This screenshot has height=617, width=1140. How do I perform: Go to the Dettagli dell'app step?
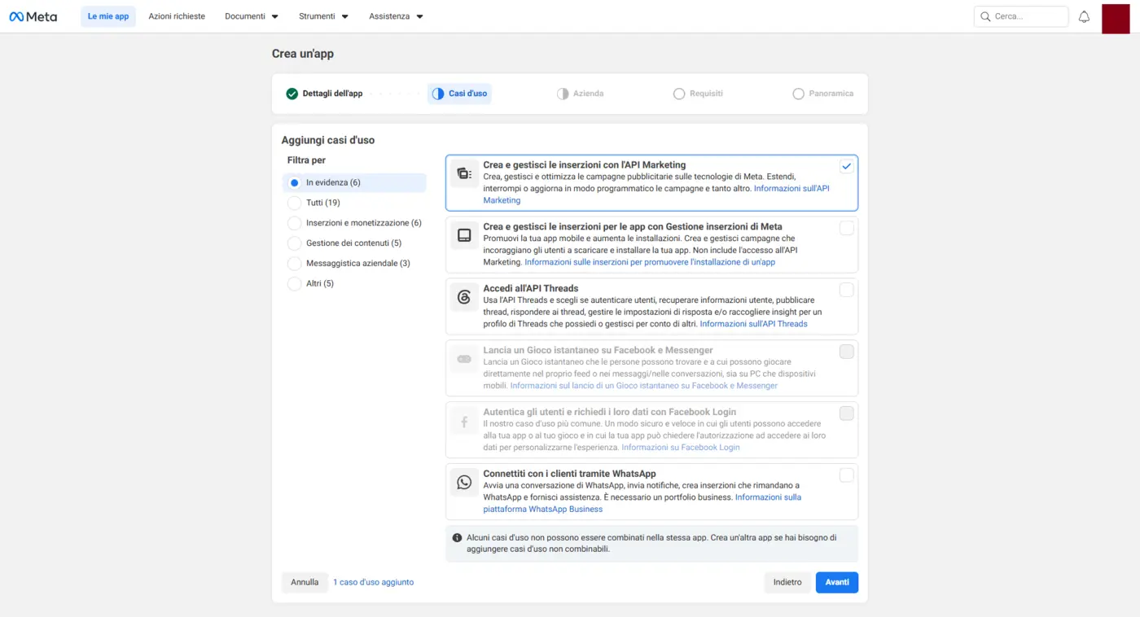[x=324, y=94]
